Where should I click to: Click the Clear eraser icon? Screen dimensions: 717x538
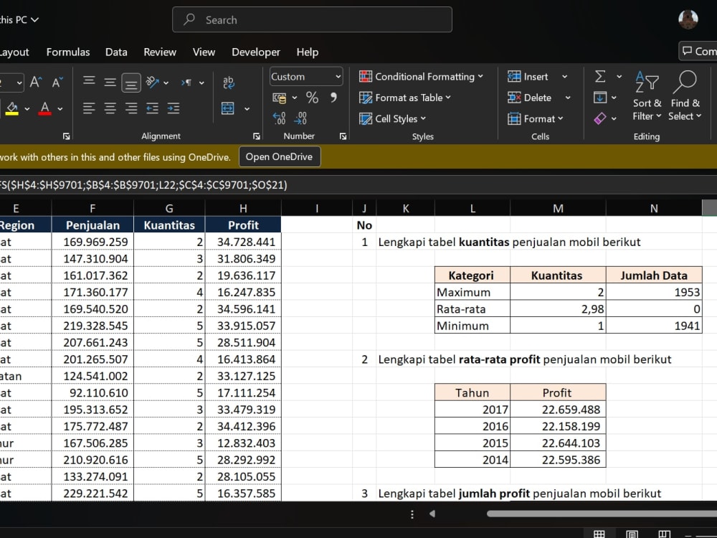click(x=600, y=118)
